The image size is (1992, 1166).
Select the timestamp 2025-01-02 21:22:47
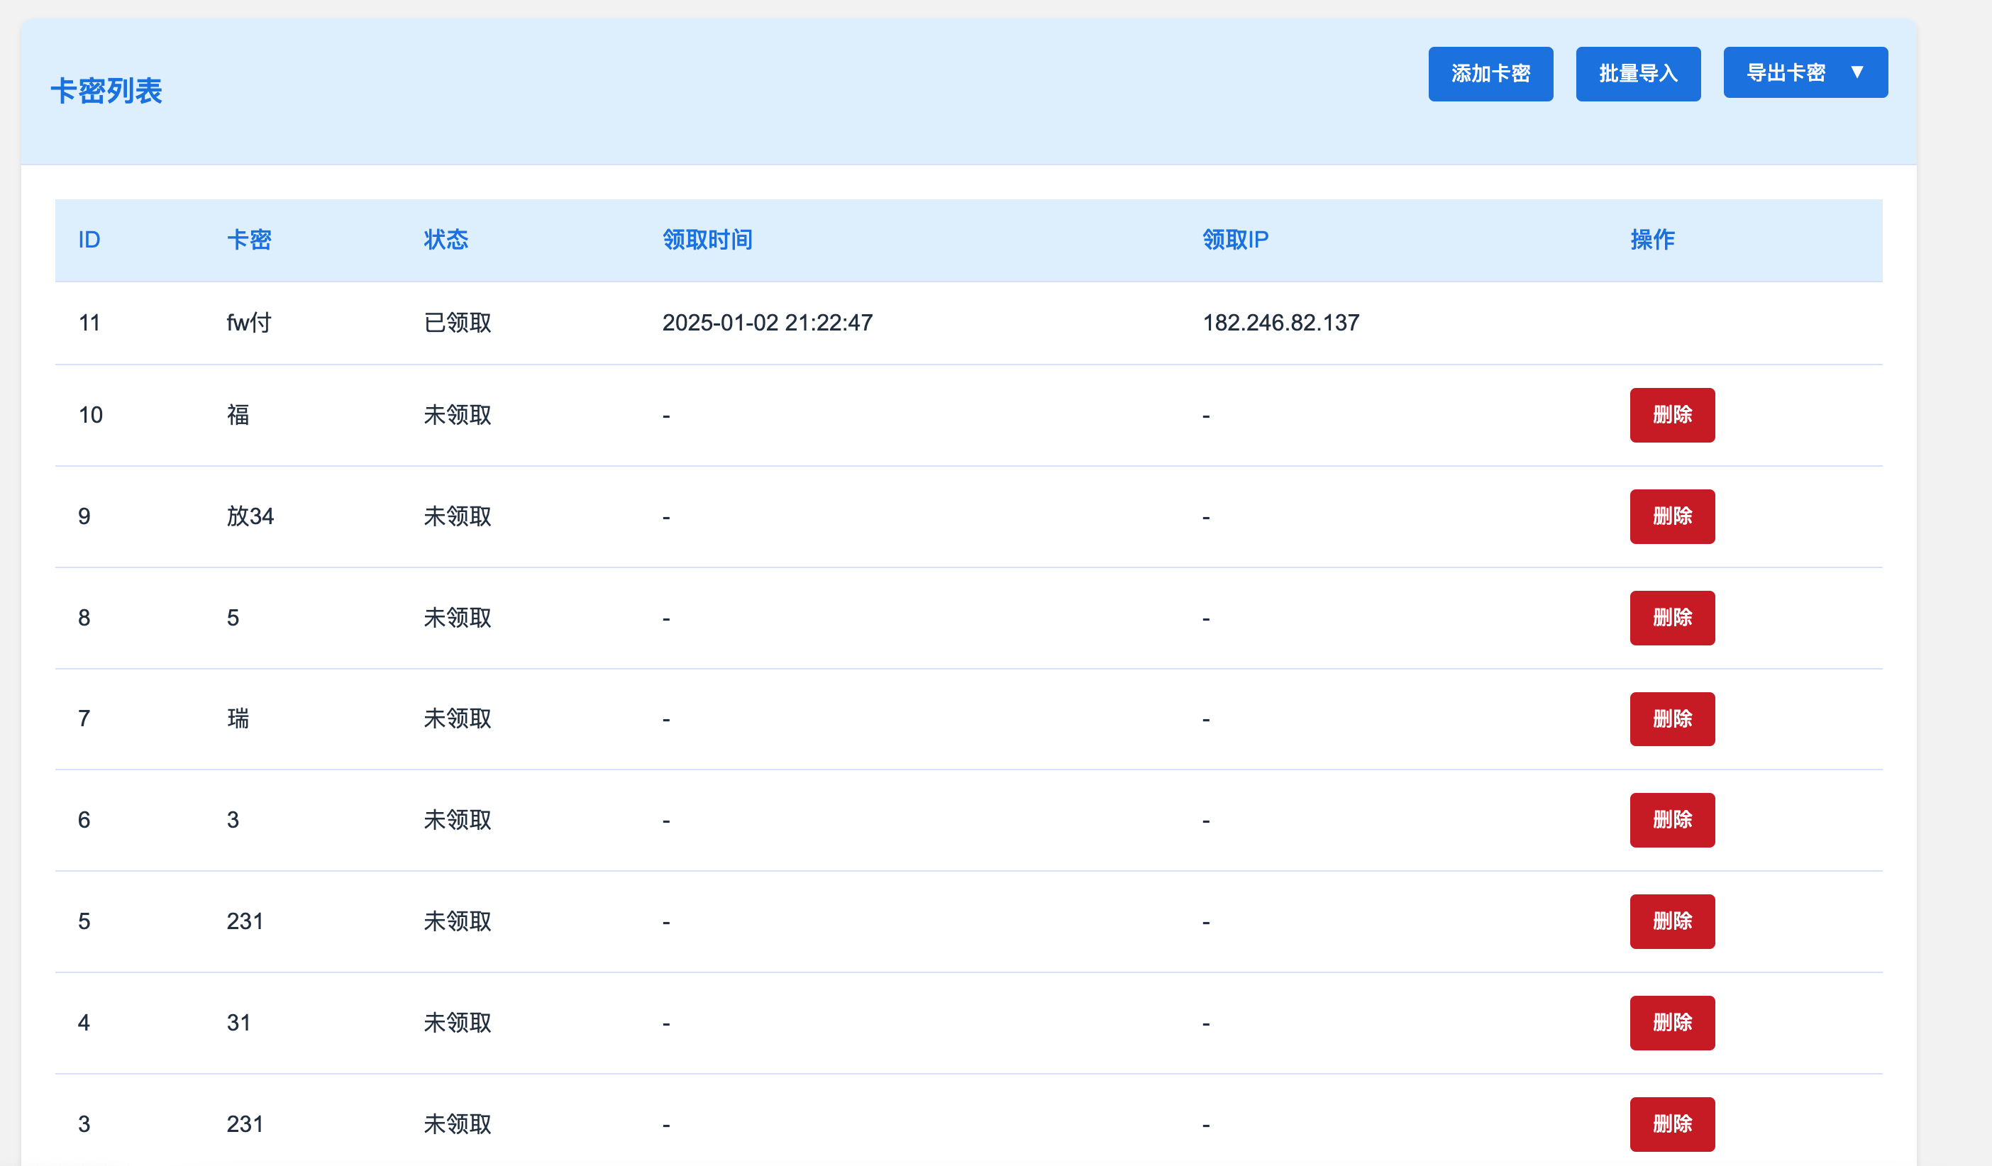point(768,323)
